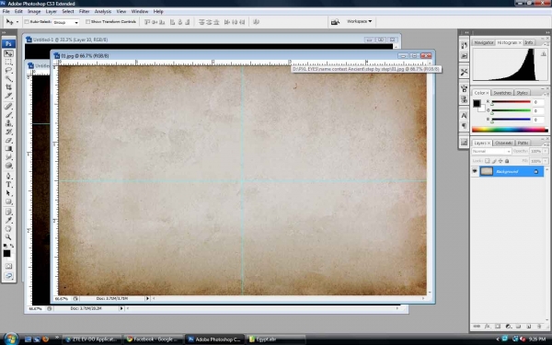Enable the Auto-Select checkbox
Screen dimensions: 552x345
click(27, 22)
